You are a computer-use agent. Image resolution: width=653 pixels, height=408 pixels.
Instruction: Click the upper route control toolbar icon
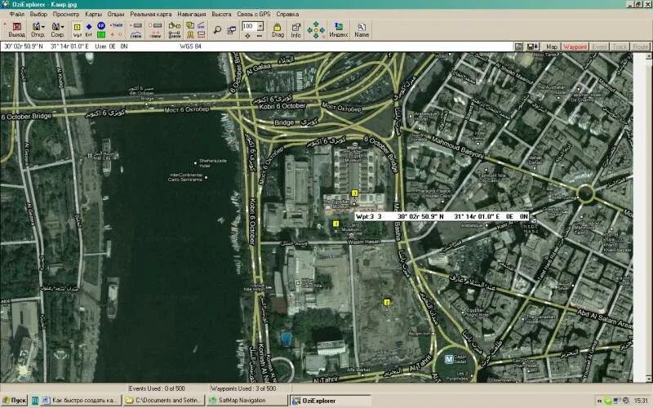(x=155, y=25)
